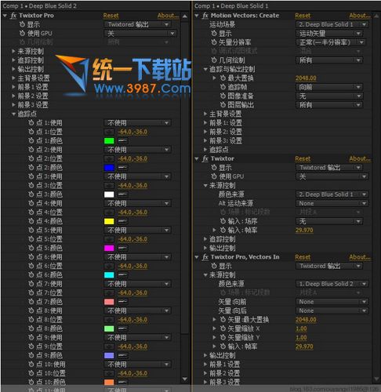Click Reset for Twixtor Pro effect
The image size is (381, 392).
(111, 16)
